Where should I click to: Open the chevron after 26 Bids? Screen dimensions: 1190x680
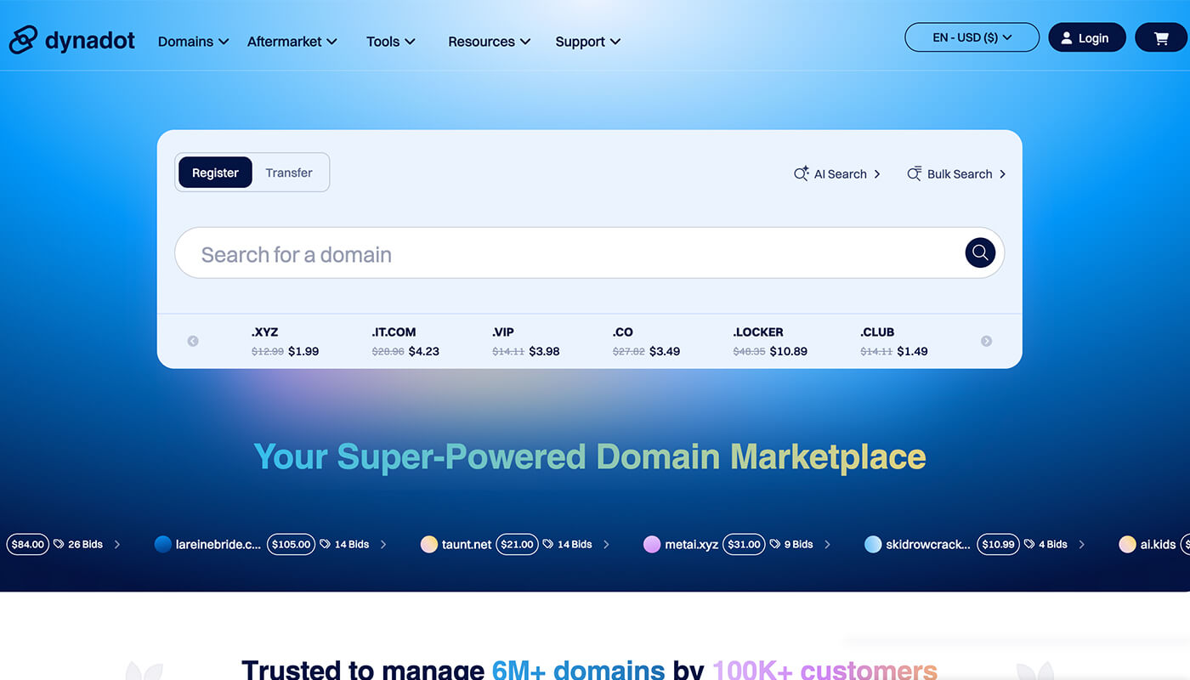click(x=117, y=544)
